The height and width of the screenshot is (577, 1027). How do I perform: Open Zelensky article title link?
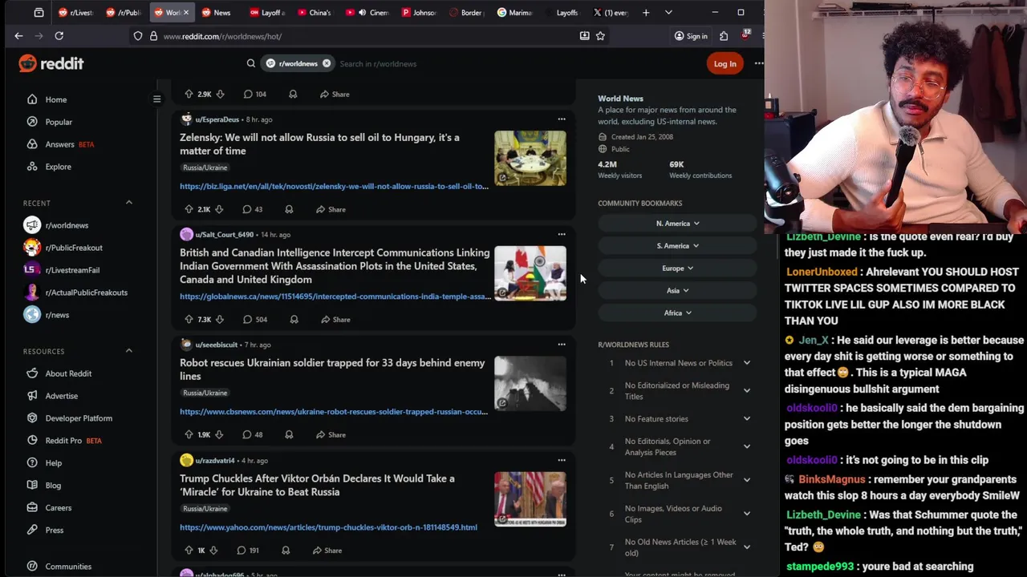319,144
